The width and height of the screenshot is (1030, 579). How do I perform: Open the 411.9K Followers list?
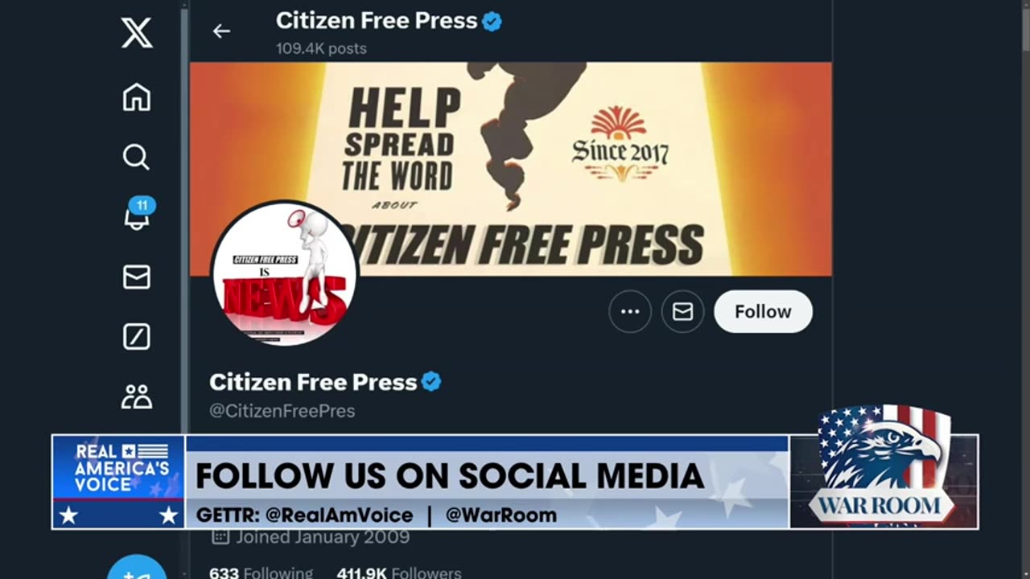click(399, 573)
